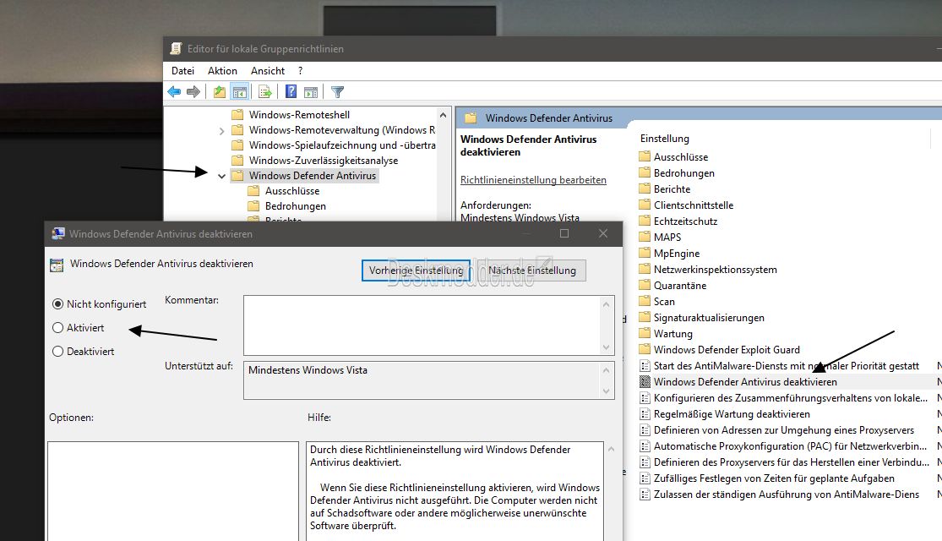This screenshot has width=942, height=541.
Task: Open the Ansicht menu
Action: (x=268, y=70)
